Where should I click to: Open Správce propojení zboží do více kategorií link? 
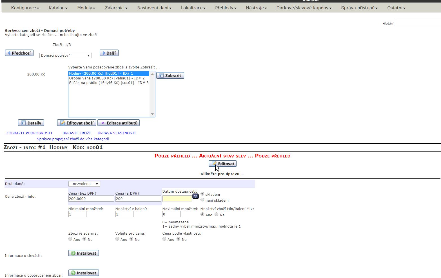pyautogui.click(x=73, y=139)
